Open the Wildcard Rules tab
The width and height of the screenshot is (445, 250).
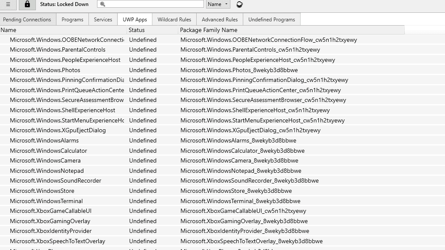(174, 20)
